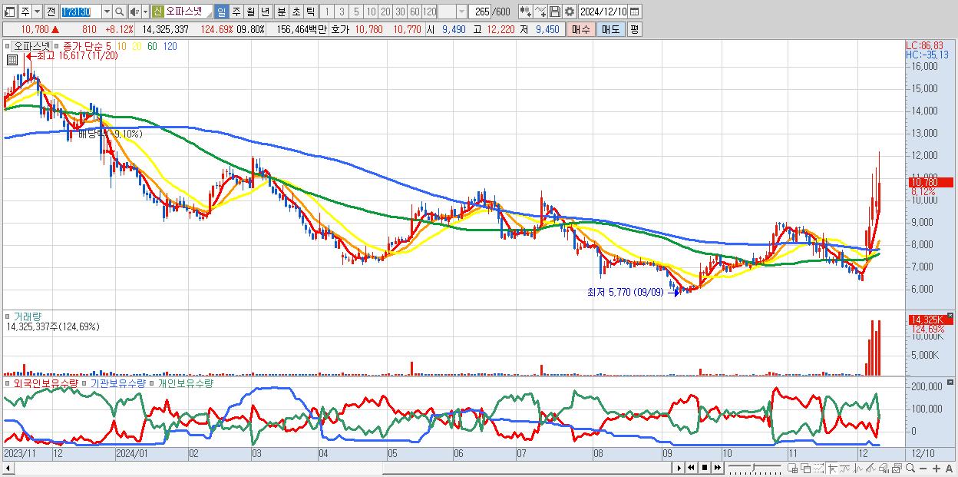Adjust the chart replay speed slider
The width and height of the screenshot is (958, 477).
click(755, 468)
